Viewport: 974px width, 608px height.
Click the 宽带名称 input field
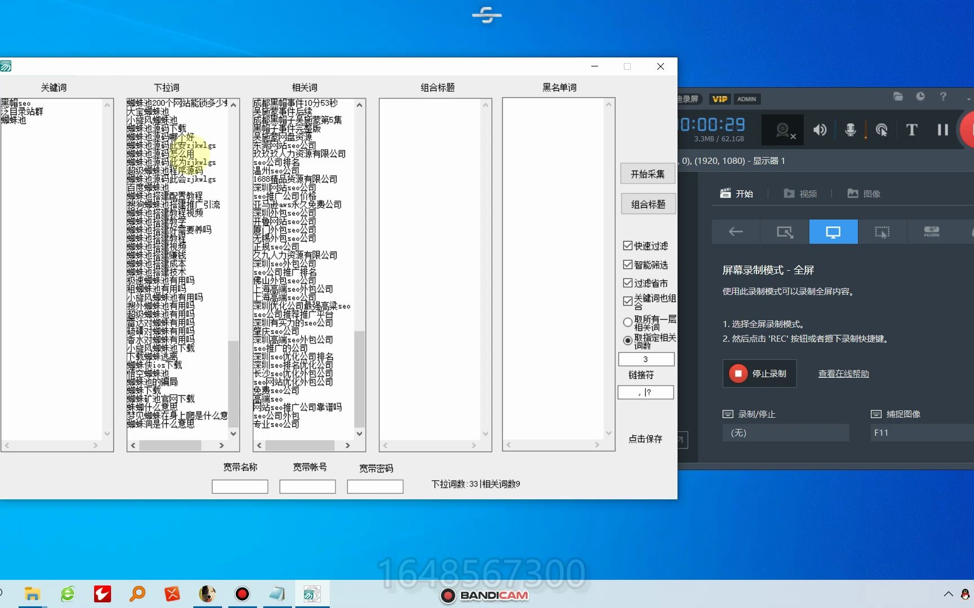(240, 486)
